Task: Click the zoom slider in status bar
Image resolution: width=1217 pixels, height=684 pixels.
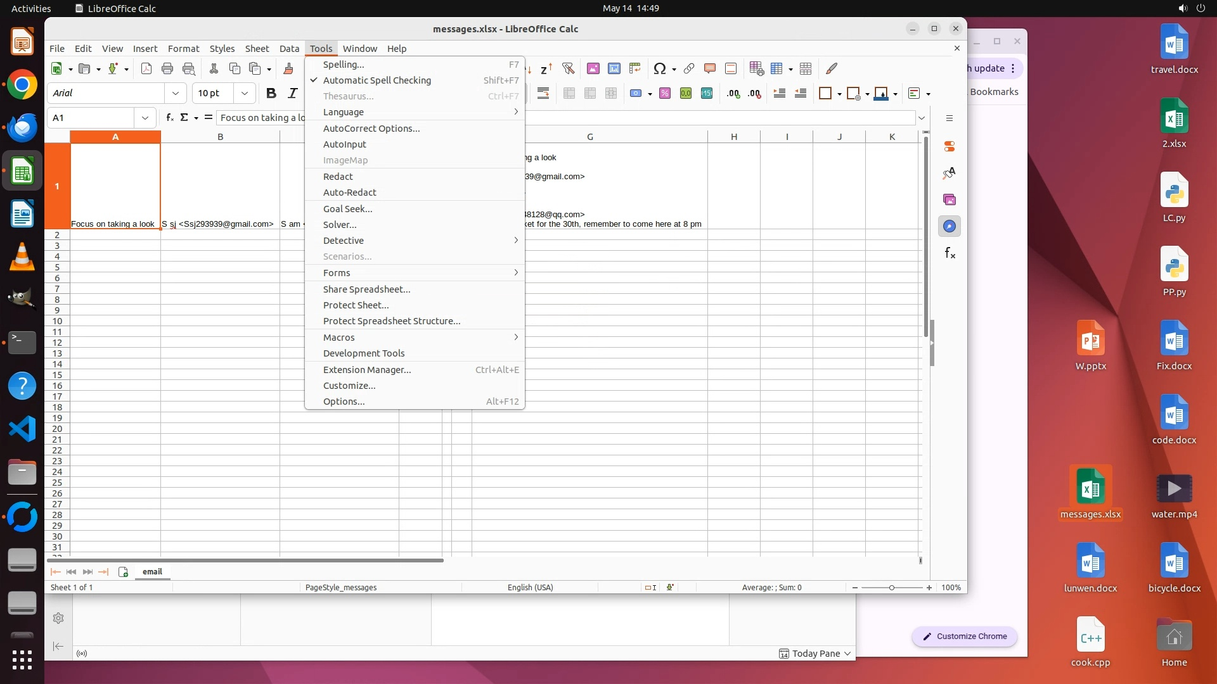Action: 891,588
